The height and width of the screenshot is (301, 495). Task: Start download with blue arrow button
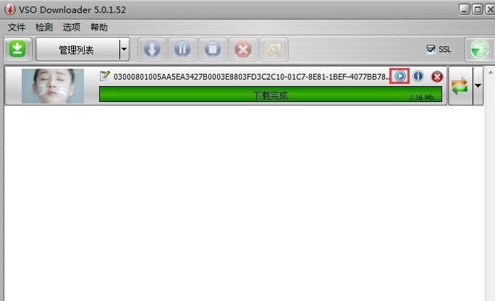[x=152, y=49]
